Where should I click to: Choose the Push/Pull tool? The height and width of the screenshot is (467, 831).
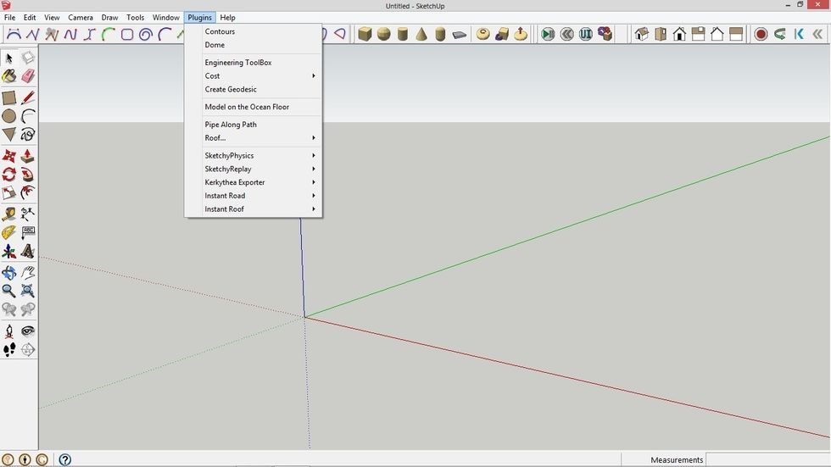[x=27, y=157]
